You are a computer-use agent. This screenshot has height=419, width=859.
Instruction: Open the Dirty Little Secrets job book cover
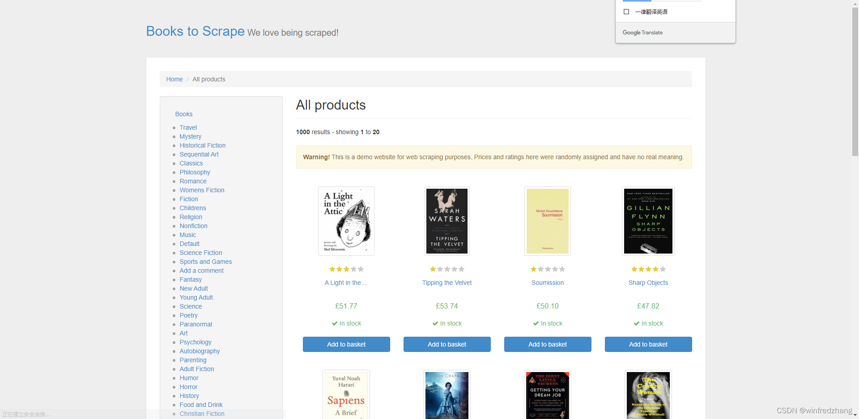click(548, 394)
